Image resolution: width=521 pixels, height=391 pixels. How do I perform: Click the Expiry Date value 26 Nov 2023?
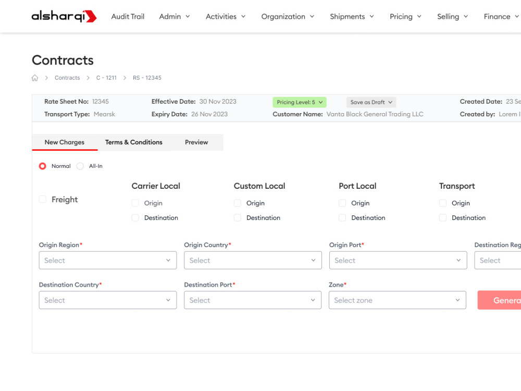click(x=209, y=114)
